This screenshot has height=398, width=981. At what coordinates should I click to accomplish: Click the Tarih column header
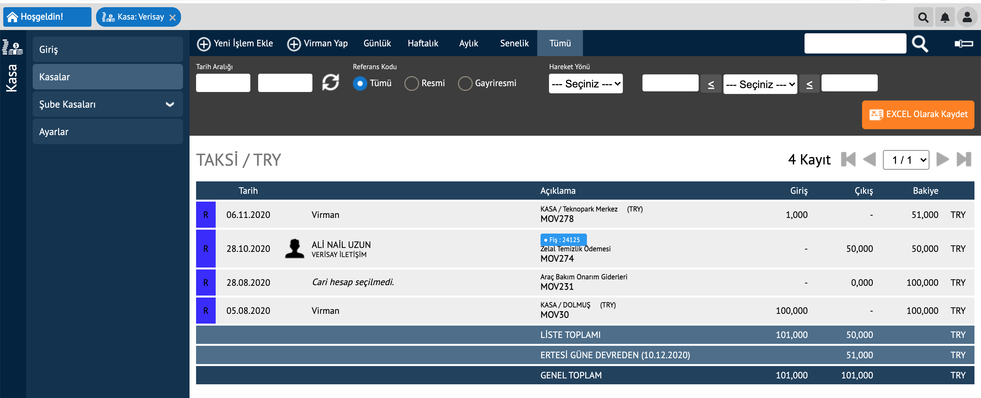click(248, 191)
